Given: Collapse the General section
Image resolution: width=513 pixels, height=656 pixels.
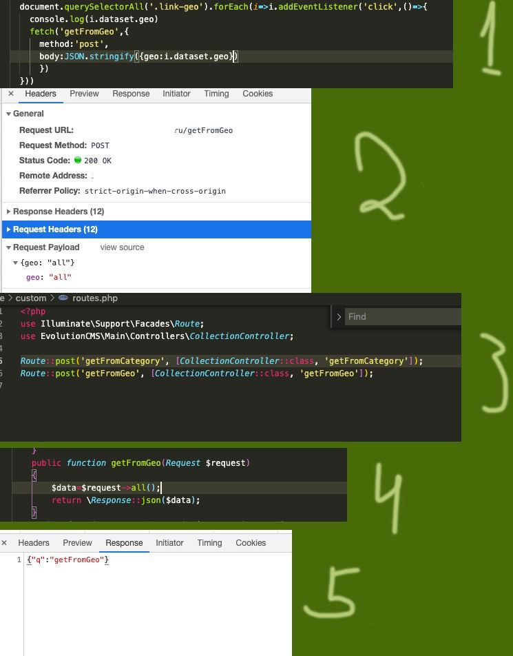Looking at the screenshot, I should (x=8, y=114).
